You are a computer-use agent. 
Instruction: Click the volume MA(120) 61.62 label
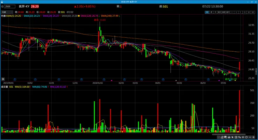58,87
